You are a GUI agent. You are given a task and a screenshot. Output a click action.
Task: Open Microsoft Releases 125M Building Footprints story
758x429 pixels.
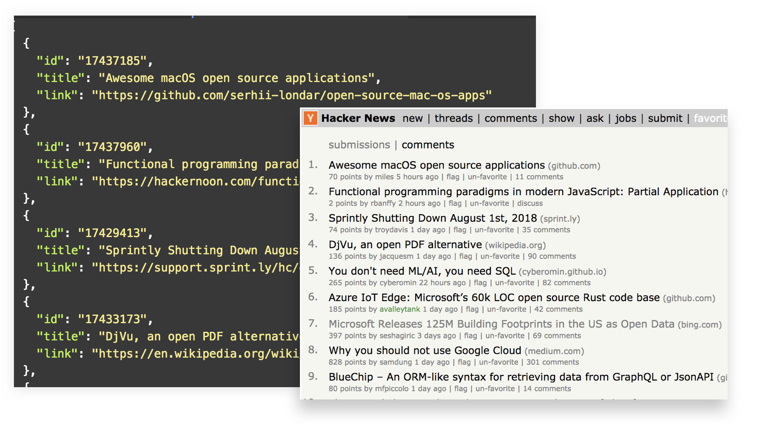(x=502, y=324)
